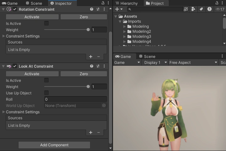Image resolution: width=226 pixels, height=151 pixels.
Task: Click Rotation Constraint Weight slider handle
Action: 88,30
